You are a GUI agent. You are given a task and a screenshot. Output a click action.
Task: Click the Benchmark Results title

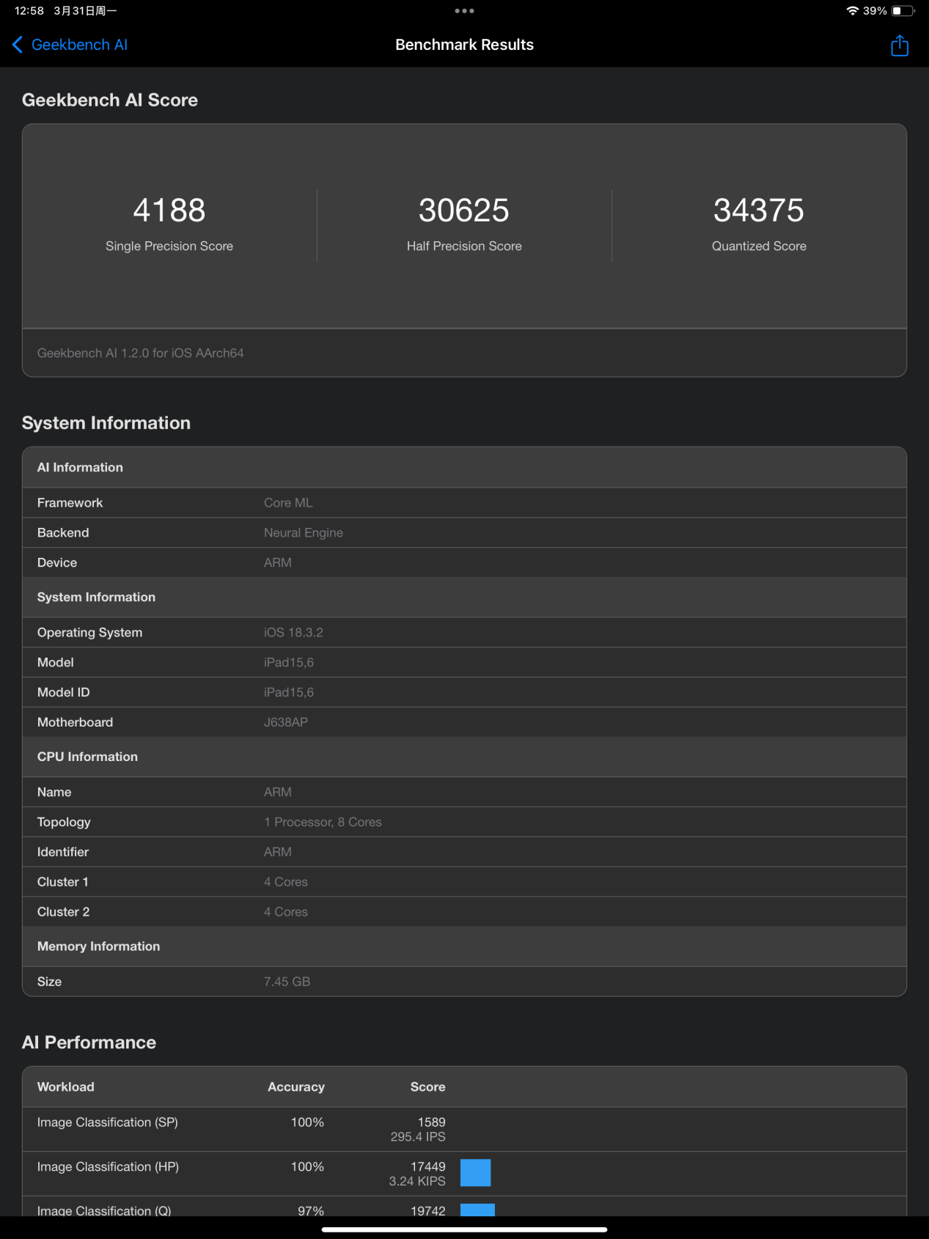point(464,45)
